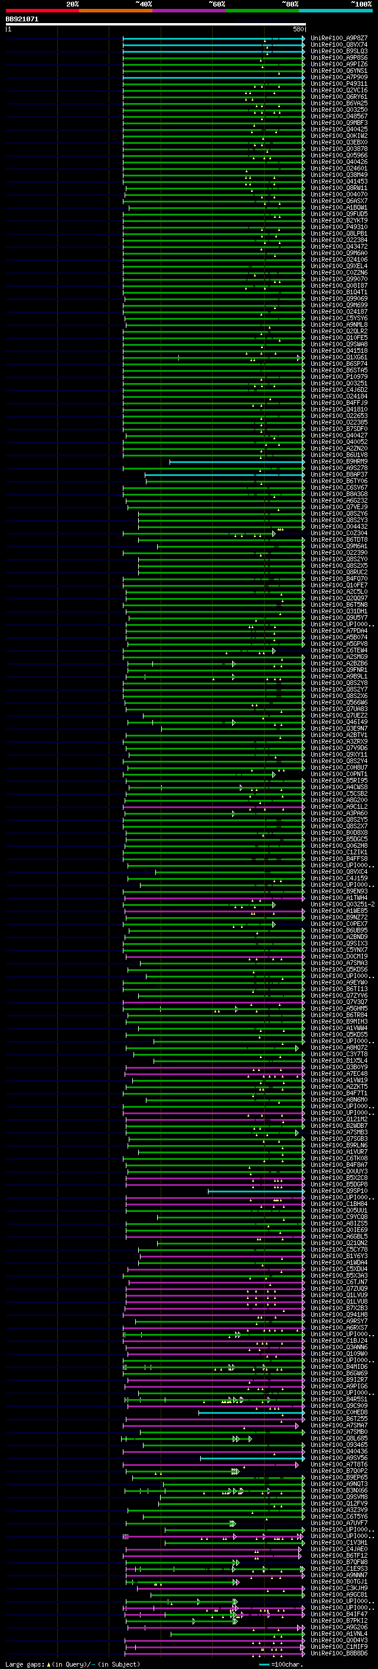Click hit label UniRef100_B7Q0P2
This screenshot has width=378, height=1669.
point(338,1471)
